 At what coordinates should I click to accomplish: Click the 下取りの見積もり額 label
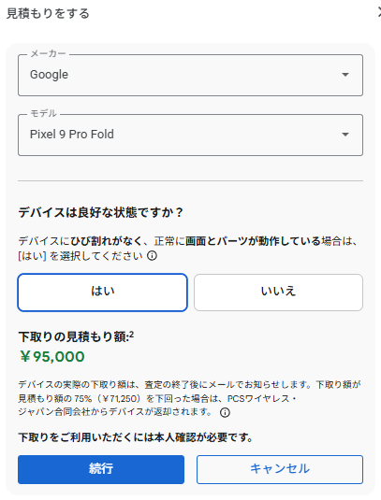tap(74, 336)
